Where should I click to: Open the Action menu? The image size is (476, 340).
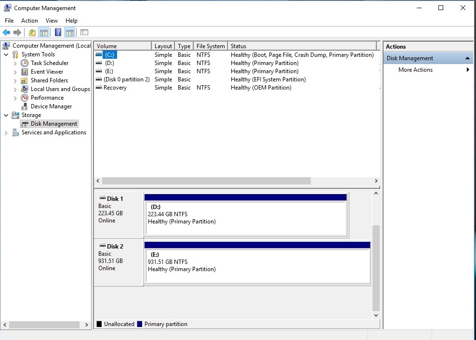(29, 21)
